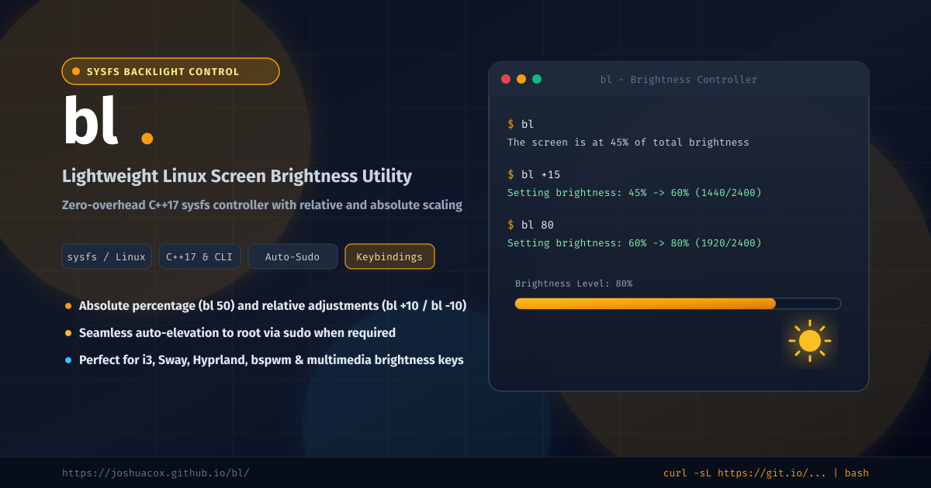Click the large bl logo text
The width and height of the screenshot is (931, 488).
tap(91, 122)
